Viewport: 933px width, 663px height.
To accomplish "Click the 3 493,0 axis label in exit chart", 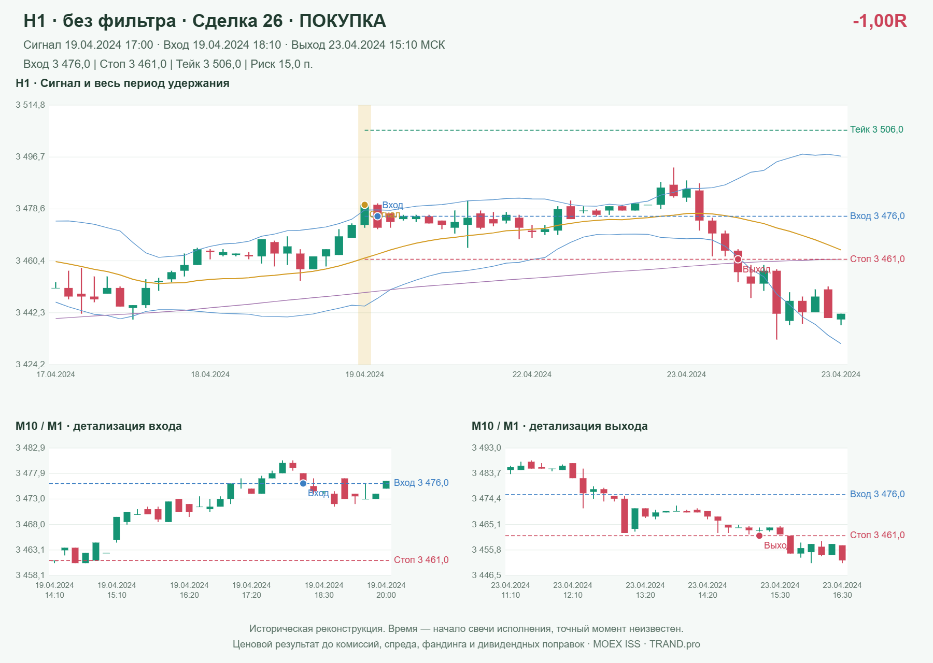I will click(487, 448).
